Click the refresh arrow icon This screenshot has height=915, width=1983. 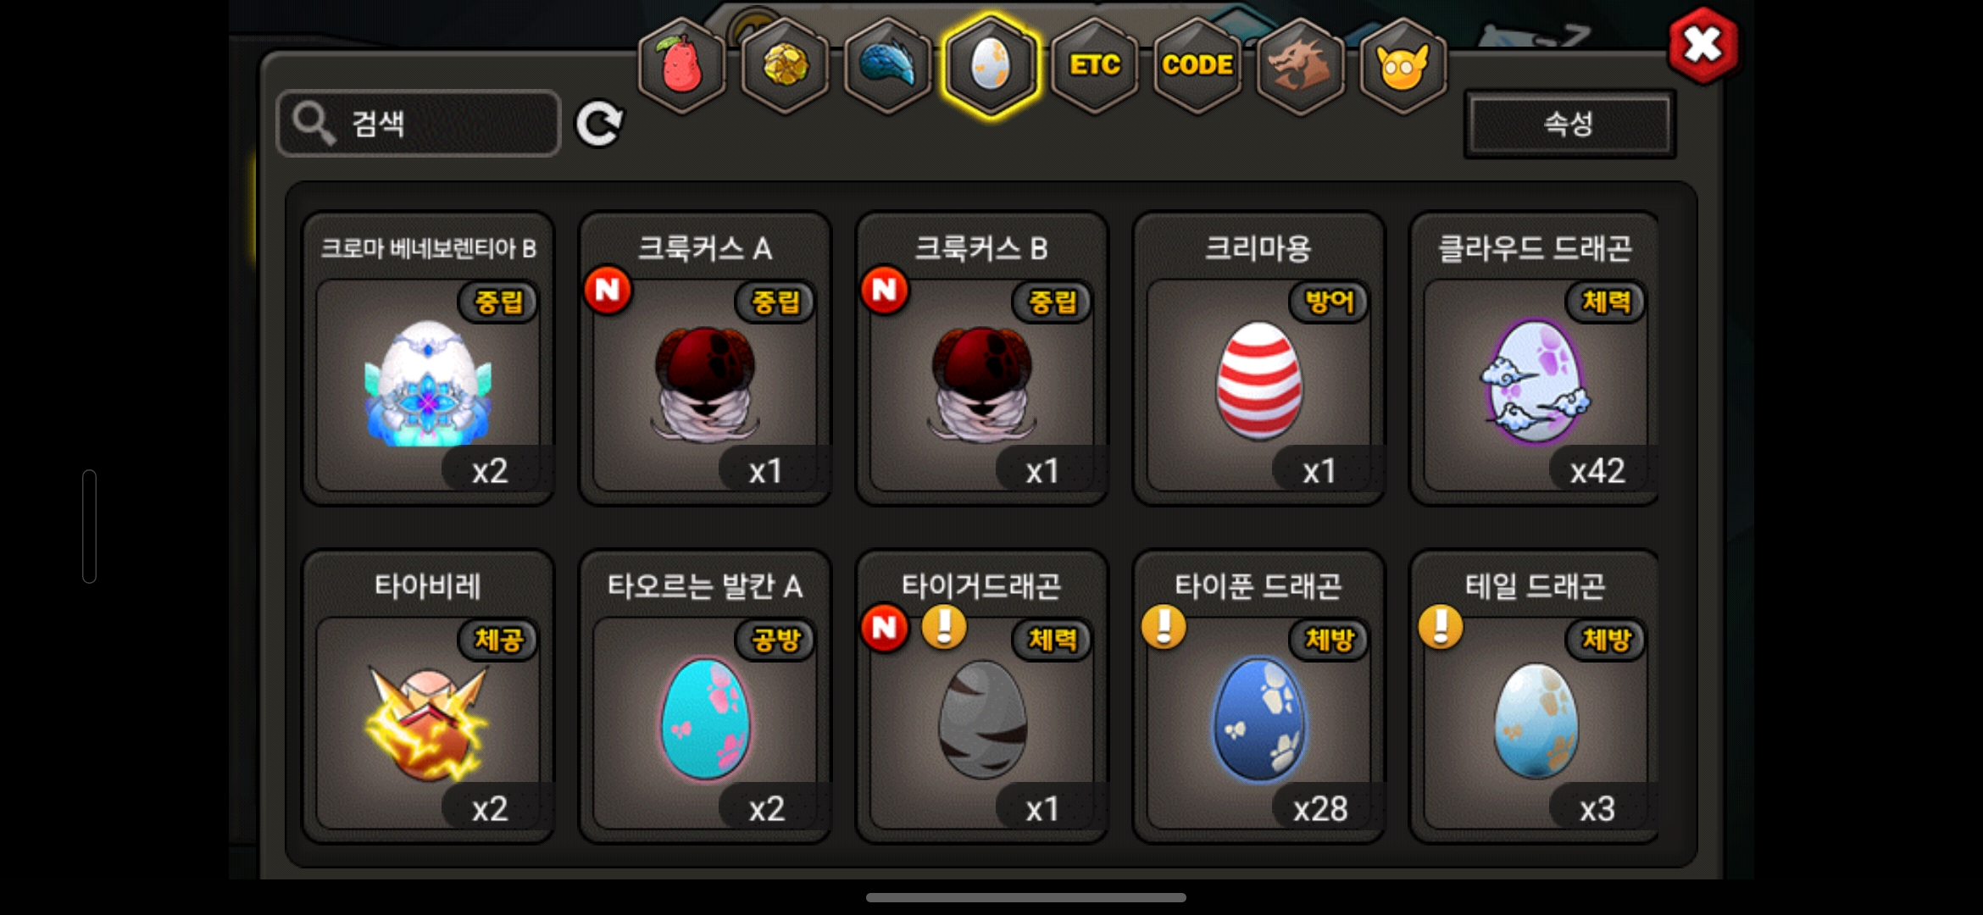click(x=599, y=124)
